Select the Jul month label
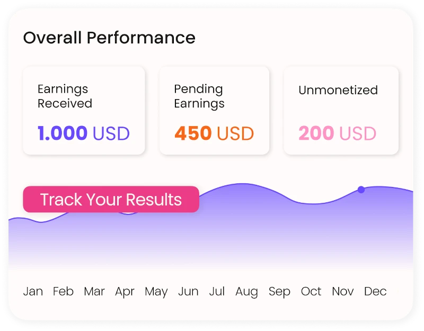This screenshot has width=424, height=331. tap(217, 291)
